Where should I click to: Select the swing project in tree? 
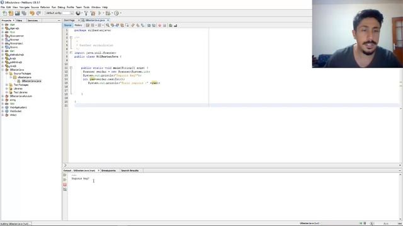coord(13,100)
